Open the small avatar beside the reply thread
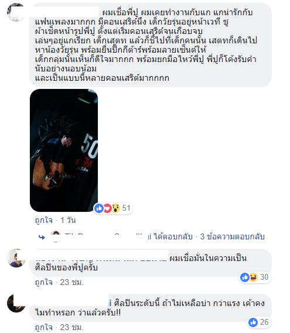Screen dimensions: 290x333 [56, 236]
